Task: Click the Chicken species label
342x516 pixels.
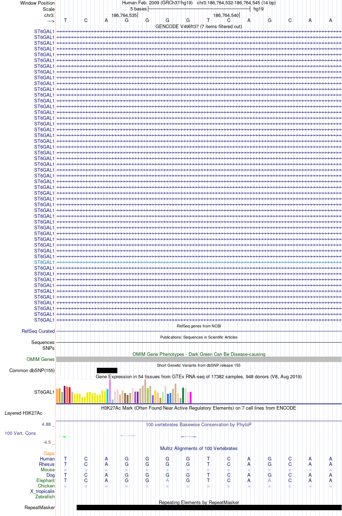Action: [x=46, y=486]
